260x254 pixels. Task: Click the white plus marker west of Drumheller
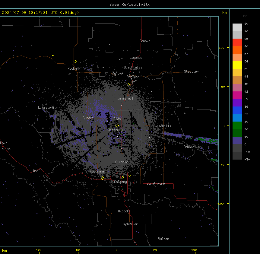[x=185, y=113]
